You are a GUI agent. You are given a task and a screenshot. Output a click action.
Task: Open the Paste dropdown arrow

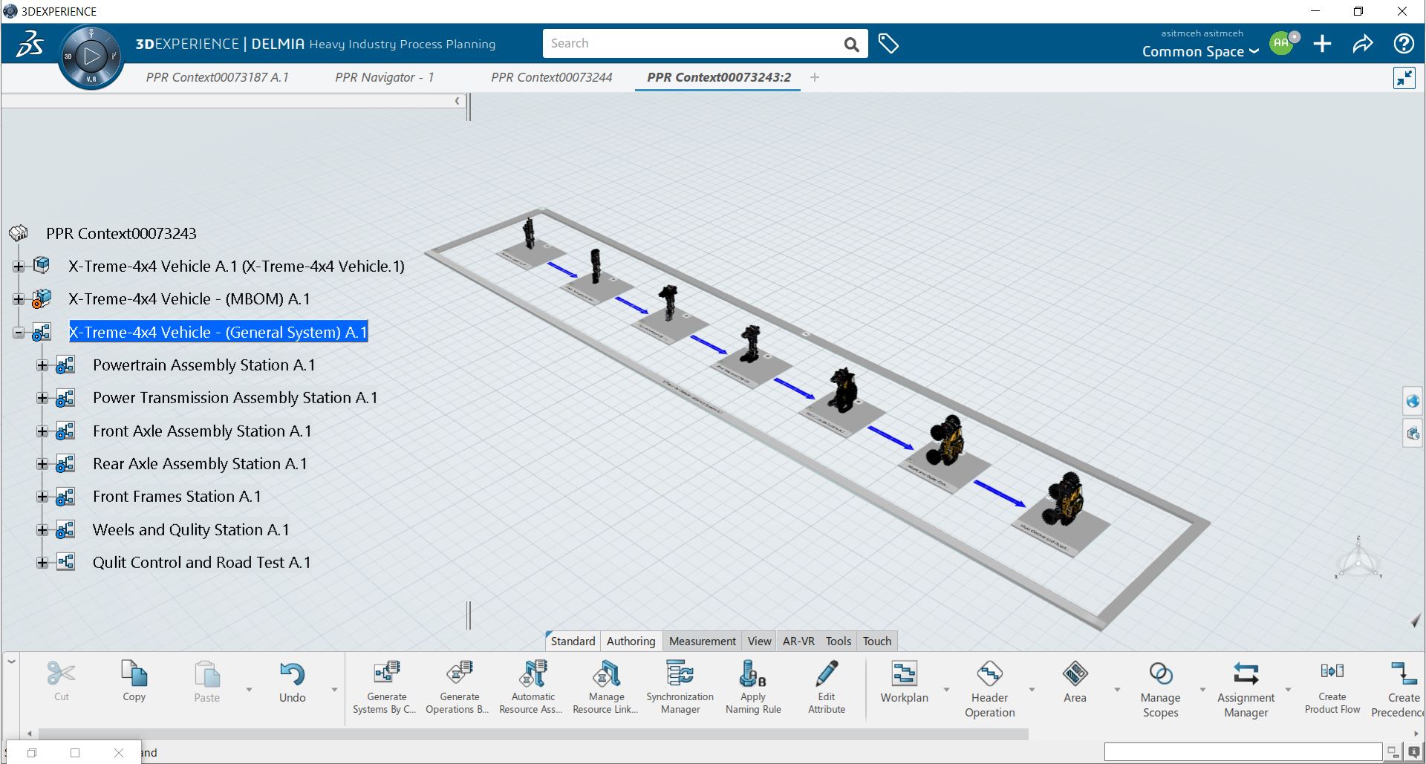pyautogui.click(x=249, y=690)
